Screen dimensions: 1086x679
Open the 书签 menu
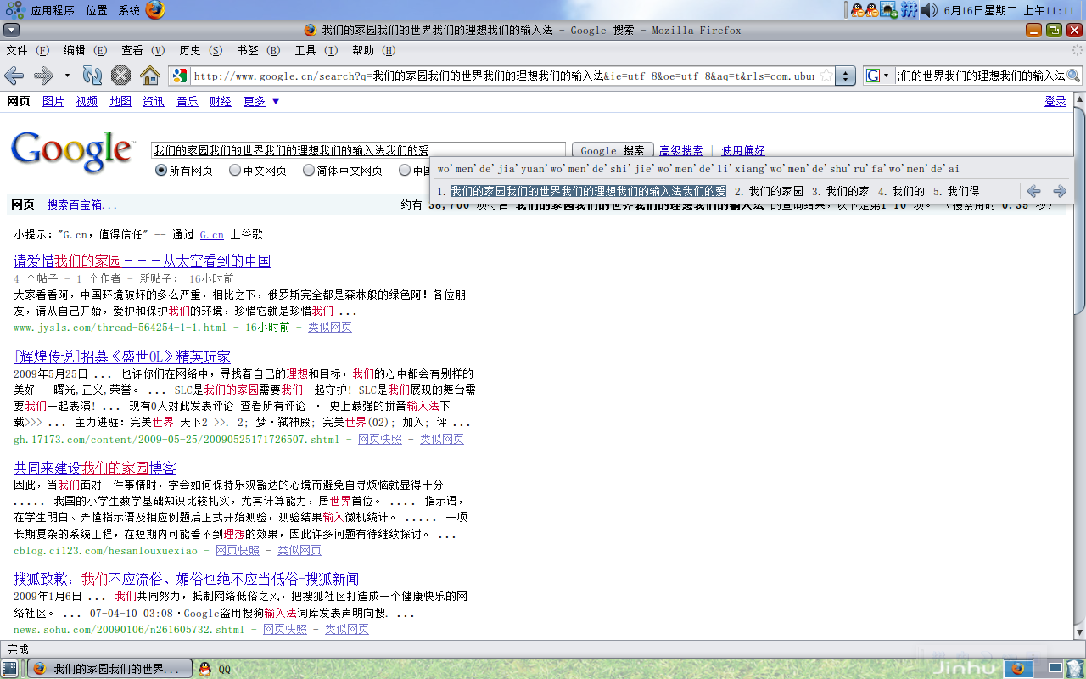(x=258, y=50)
